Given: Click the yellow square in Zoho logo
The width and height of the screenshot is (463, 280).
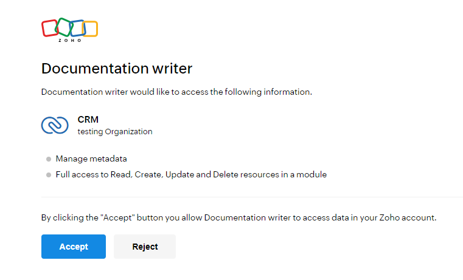Looking at the screenshot, I should (x=90, y=29).
